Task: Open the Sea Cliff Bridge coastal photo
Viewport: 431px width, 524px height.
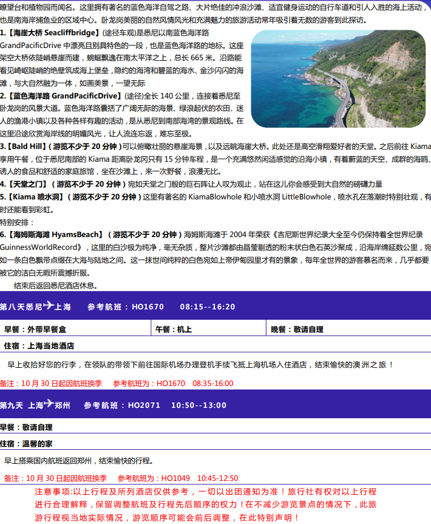Action: [338, 78]
